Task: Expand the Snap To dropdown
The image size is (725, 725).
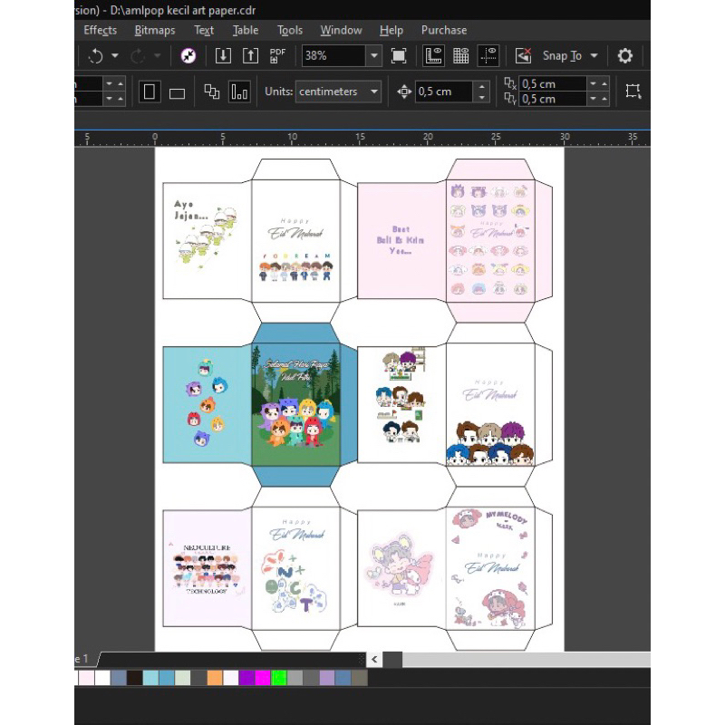Action: [594, 56]
